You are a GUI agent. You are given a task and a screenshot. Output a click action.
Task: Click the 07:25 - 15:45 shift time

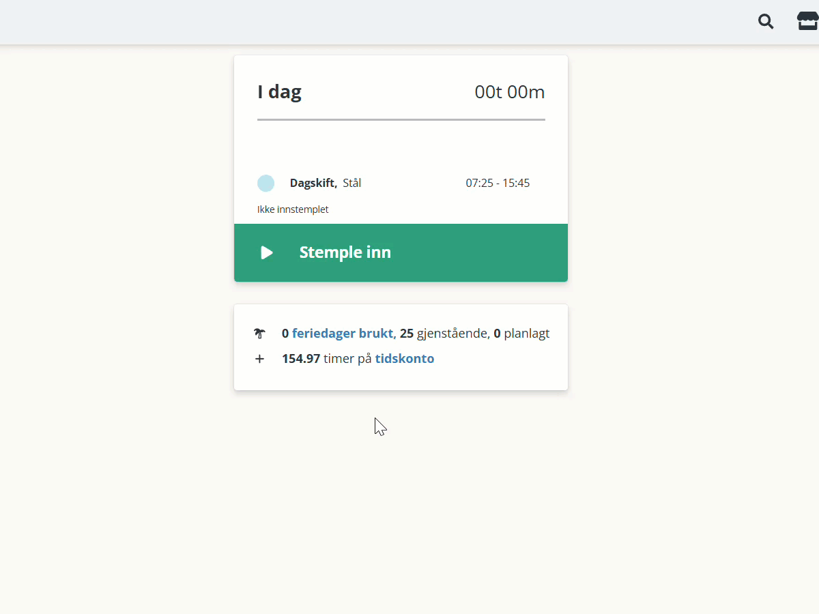[x=498, y=183]
